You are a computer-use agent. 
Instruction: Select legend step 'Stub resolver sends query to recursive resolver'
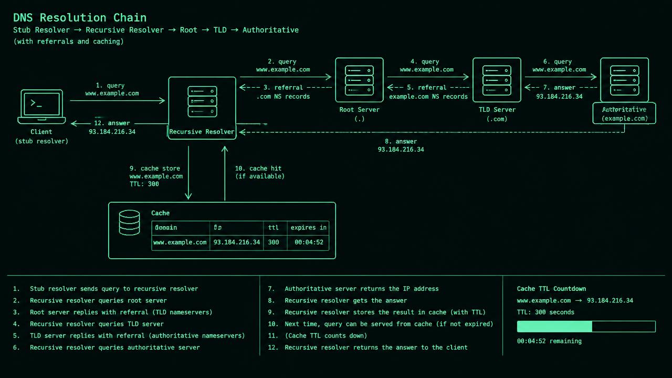tap(114, 289)
